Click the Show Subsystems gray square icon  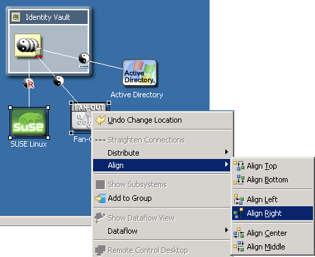coord(100,184)
